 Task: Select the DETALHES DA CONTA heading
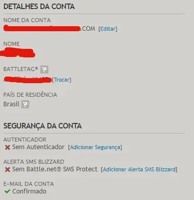(39, 7)
